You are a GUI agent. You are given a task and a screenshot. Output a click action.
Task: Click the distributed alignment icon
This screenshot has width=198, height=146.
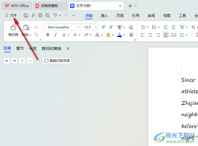[x=174, y=35]
